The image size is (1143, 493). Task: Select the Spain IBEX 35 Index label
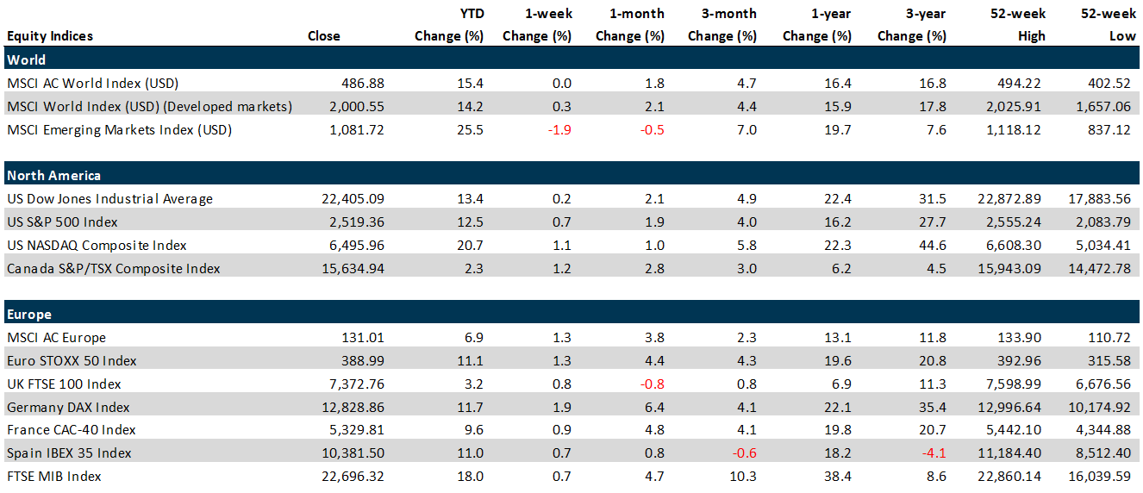tap(69, 453)
